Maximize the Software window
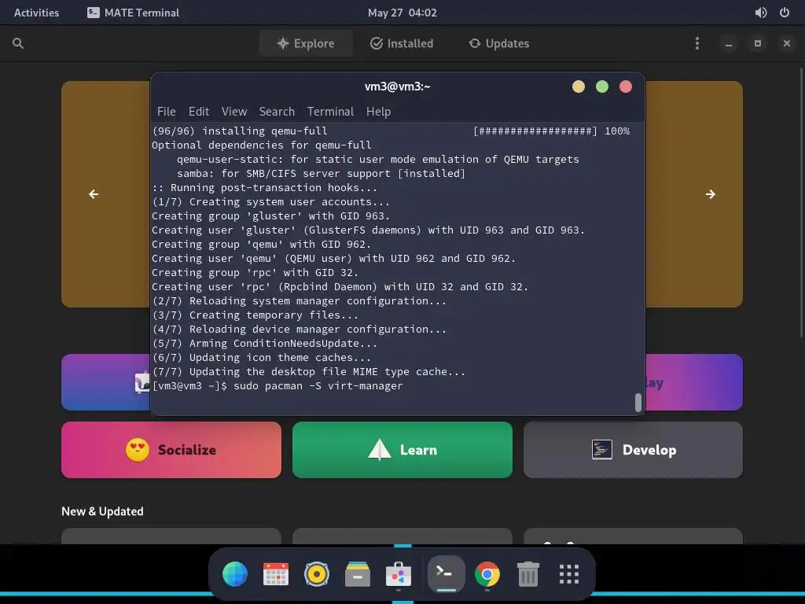Screen dimensions: 805x604 758,44
